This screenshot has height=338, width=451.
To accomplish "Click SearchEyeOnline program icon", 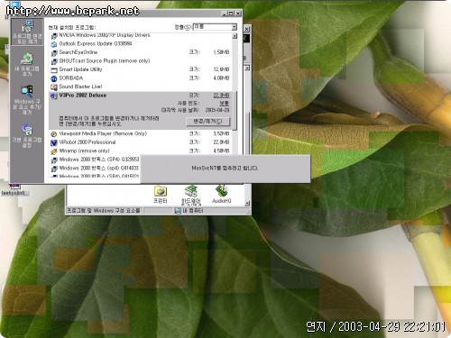I will click(54, 53).
